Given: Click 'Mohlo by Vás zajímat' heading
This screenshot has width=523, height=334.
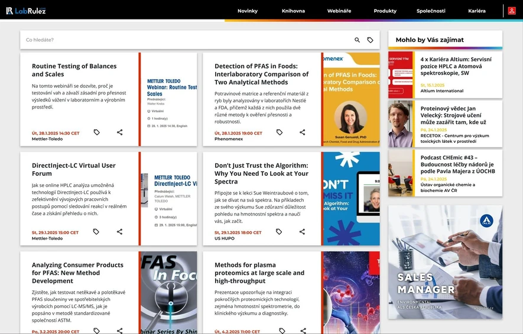Looking at the screenshot, I should tap(430, 40).
